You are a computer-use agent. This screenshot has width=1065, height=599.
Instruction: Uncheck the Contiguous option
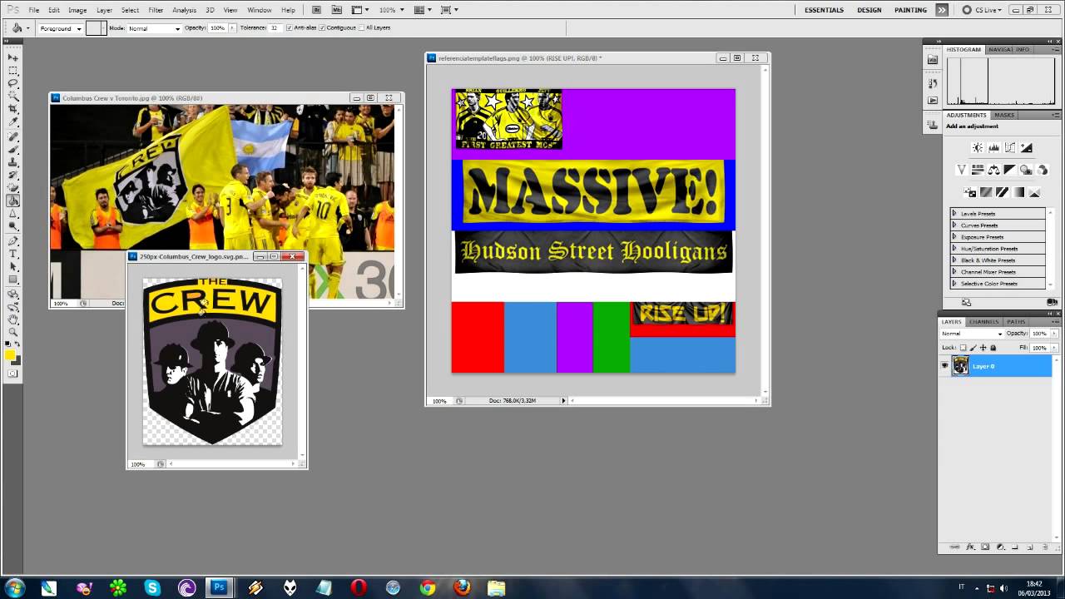(321, 27)
